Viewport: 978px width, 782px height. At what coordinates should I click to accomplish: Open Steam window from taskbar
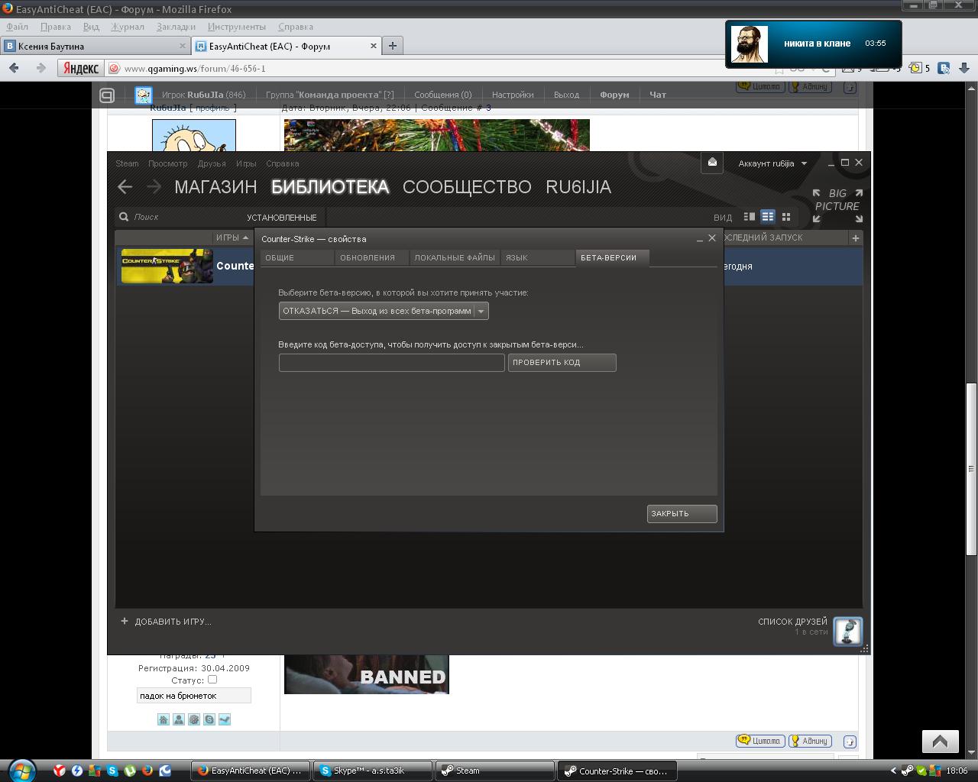coord(494,771)
